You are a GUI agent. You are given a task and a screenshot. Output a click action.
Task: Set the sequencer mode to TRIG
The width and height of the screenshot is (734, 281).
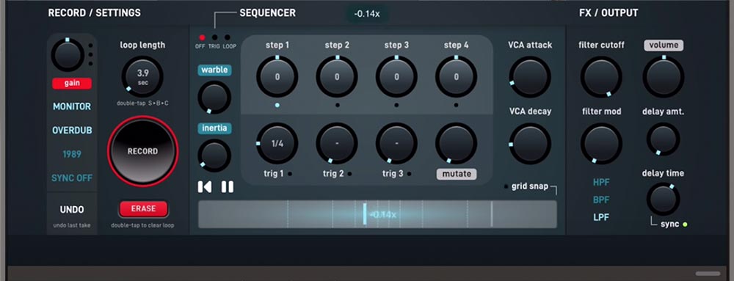[214, 38]
